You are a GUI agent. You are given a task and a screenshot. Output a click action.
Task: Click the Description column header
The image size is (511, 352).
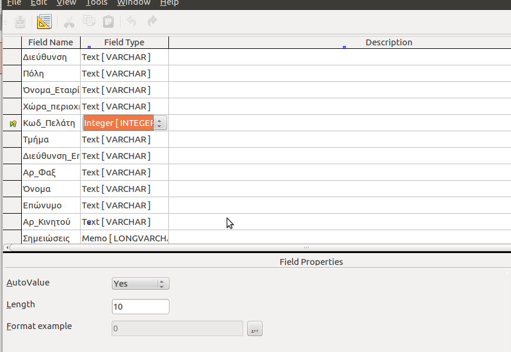[389, 42]
